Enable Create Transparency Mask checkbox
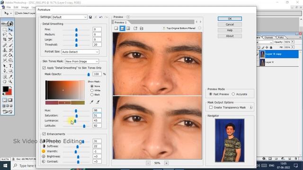The height and width of the screenshot is (170, 303). click(x=211, y=107)
